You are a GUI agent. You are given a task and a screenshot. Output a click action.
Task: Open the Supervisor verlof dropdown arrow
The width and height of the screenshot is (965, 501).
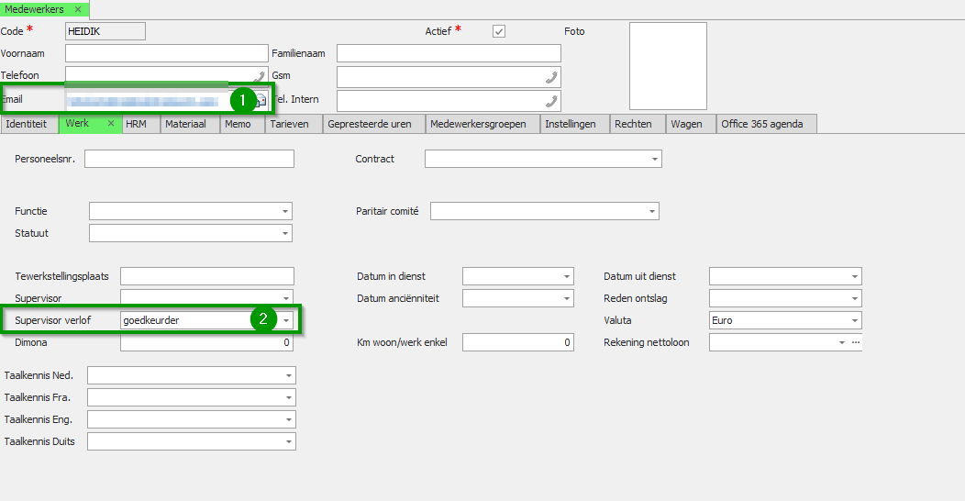click(x=285, y=320)
